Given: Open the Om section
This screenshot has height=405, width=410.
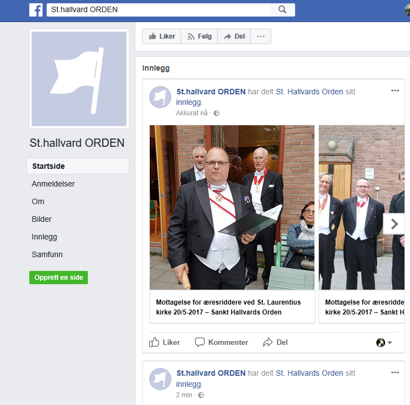Looking at the screenshot, I should point(38,201).
